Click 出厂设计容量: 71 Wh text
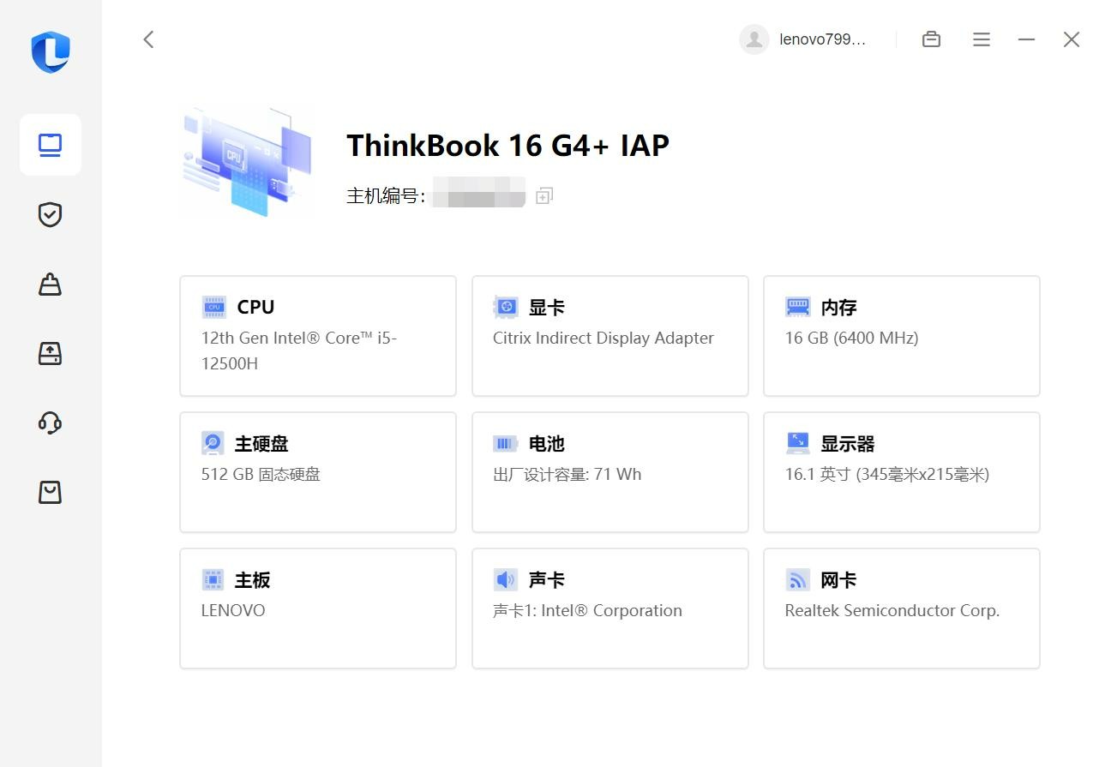 coord(568,474)
